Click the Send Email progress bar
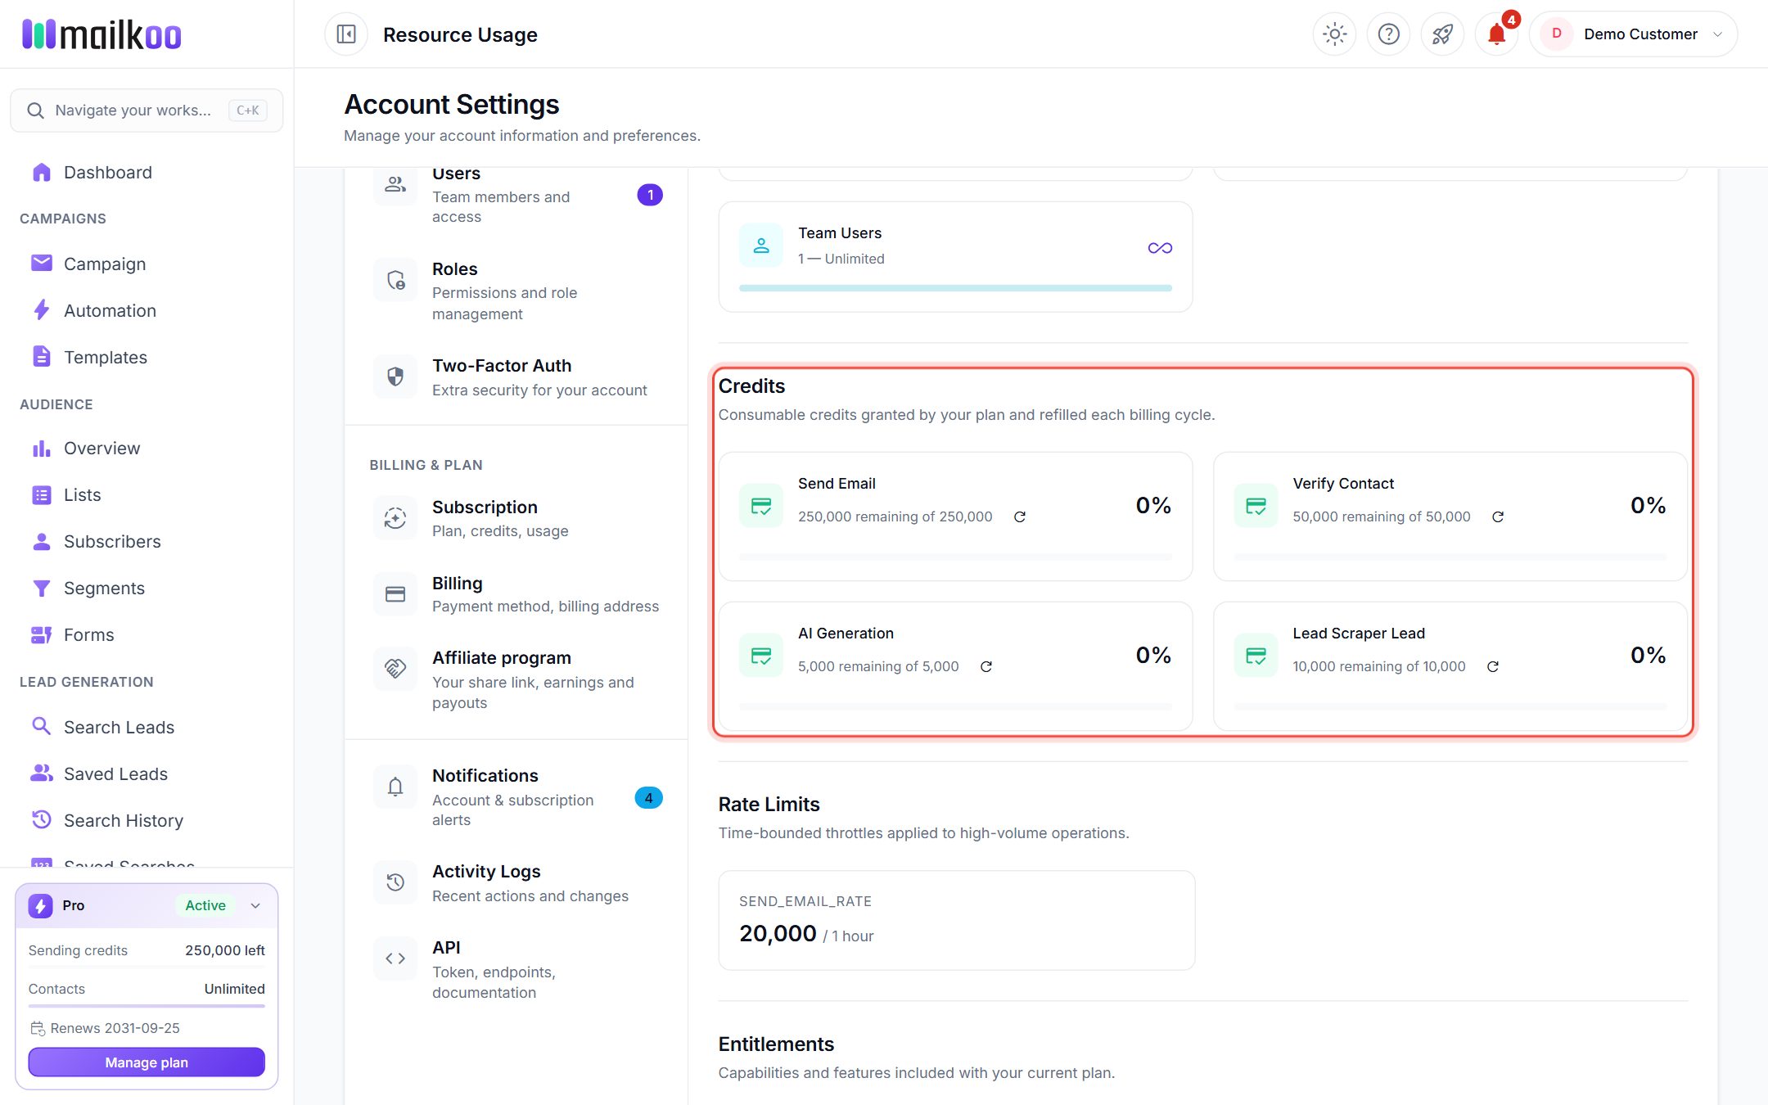Viewport: 1768px width, 1105px height. tap(955, 557)
